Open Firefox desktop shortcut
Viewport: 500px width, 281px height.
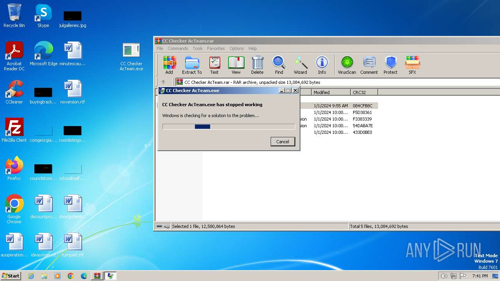[x=14, y=169]
